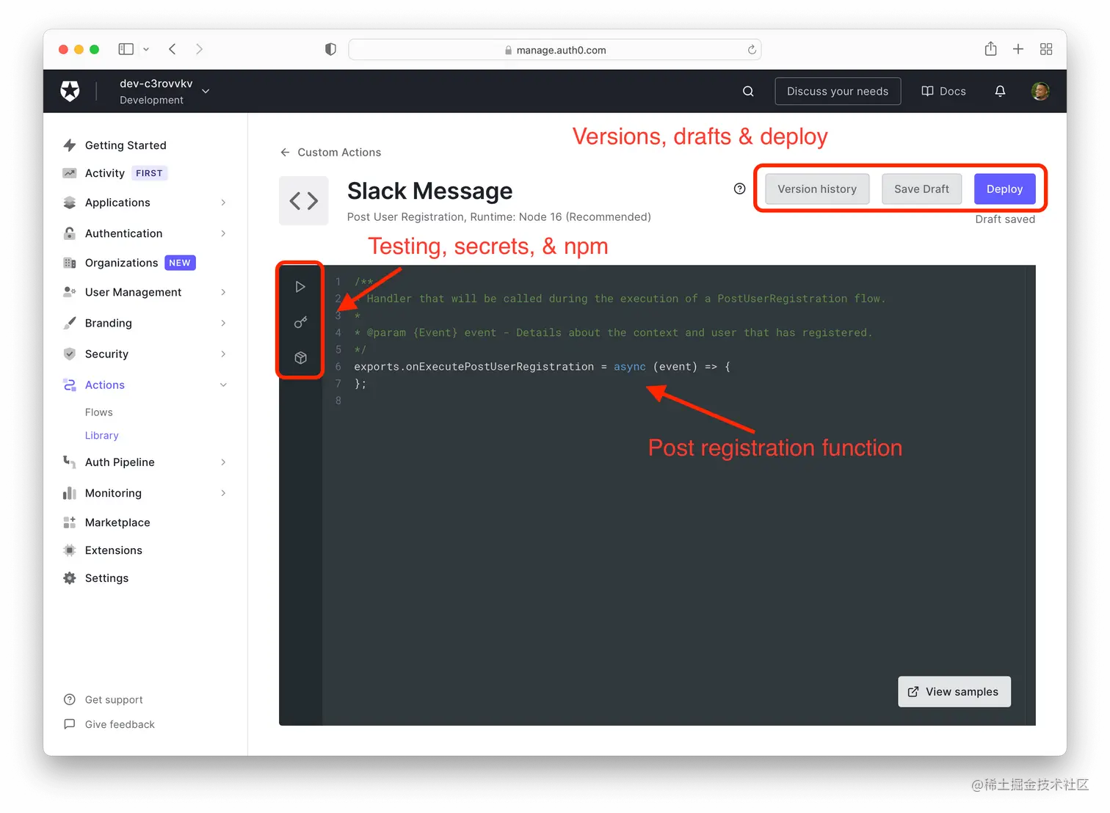Collapse the Actions section
The width and height of the screenshot is (1110, 813).
pyautogui.click(x=223, y=384)
